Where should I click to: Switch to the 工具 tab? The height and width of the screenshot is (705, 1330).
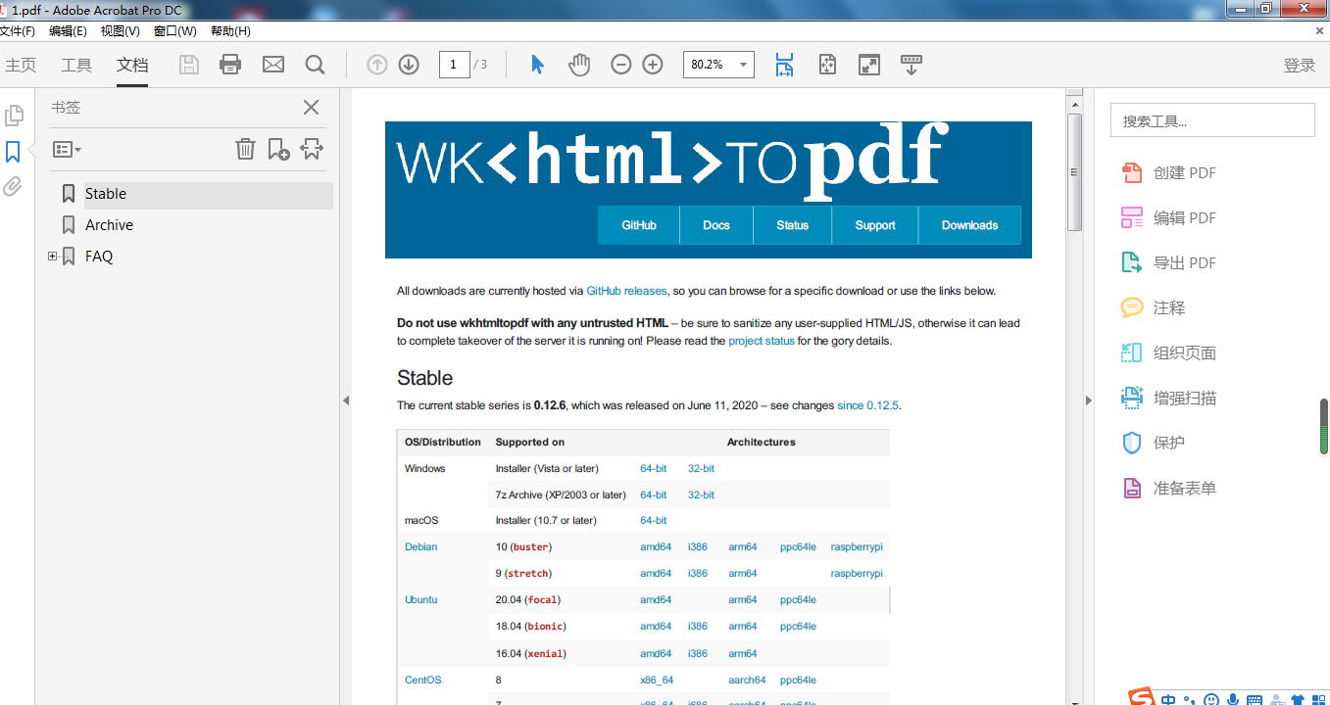tap(76, 66)
